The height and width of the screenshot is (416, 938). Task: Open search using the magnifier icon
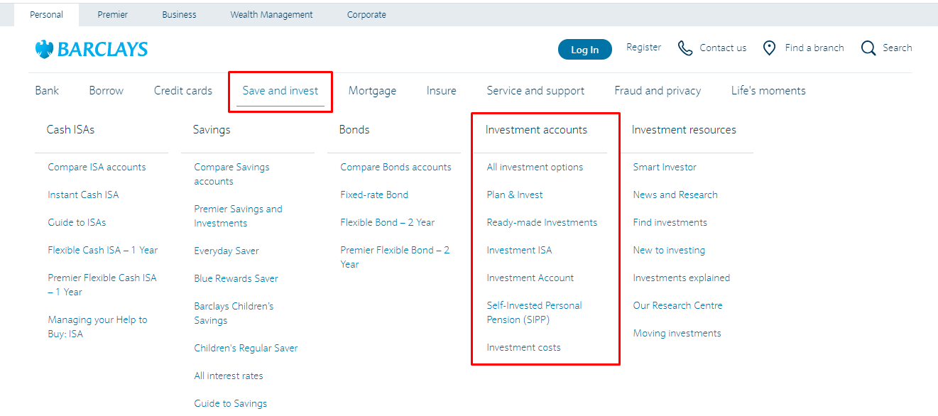(x=868, y=48)
